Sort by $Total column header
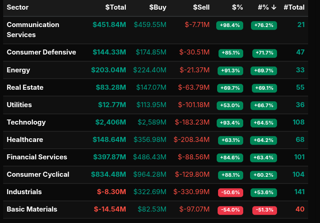Screen dimensions: 320x223 tap(115, 7)
